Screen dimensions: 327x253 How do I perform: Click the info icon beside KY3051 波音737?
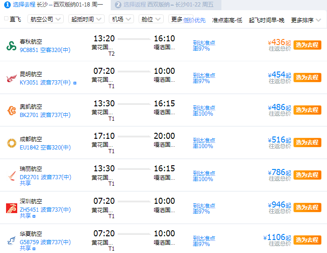point(75,83)
